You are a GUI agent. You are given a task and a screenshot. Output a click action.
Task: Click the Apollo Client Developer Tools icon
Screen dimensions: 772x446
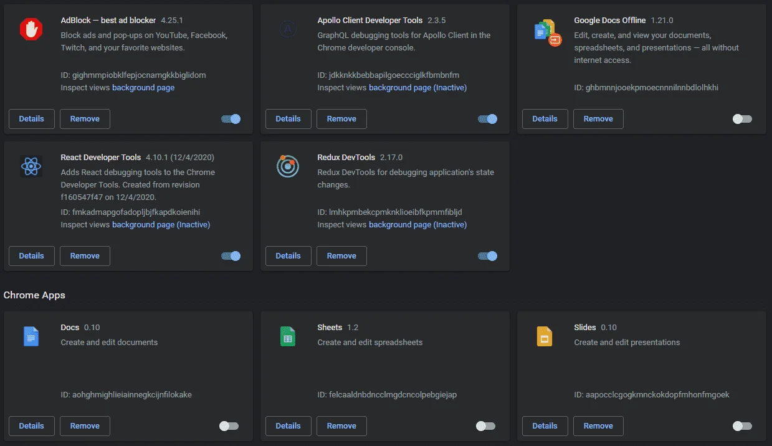[288, 29]
